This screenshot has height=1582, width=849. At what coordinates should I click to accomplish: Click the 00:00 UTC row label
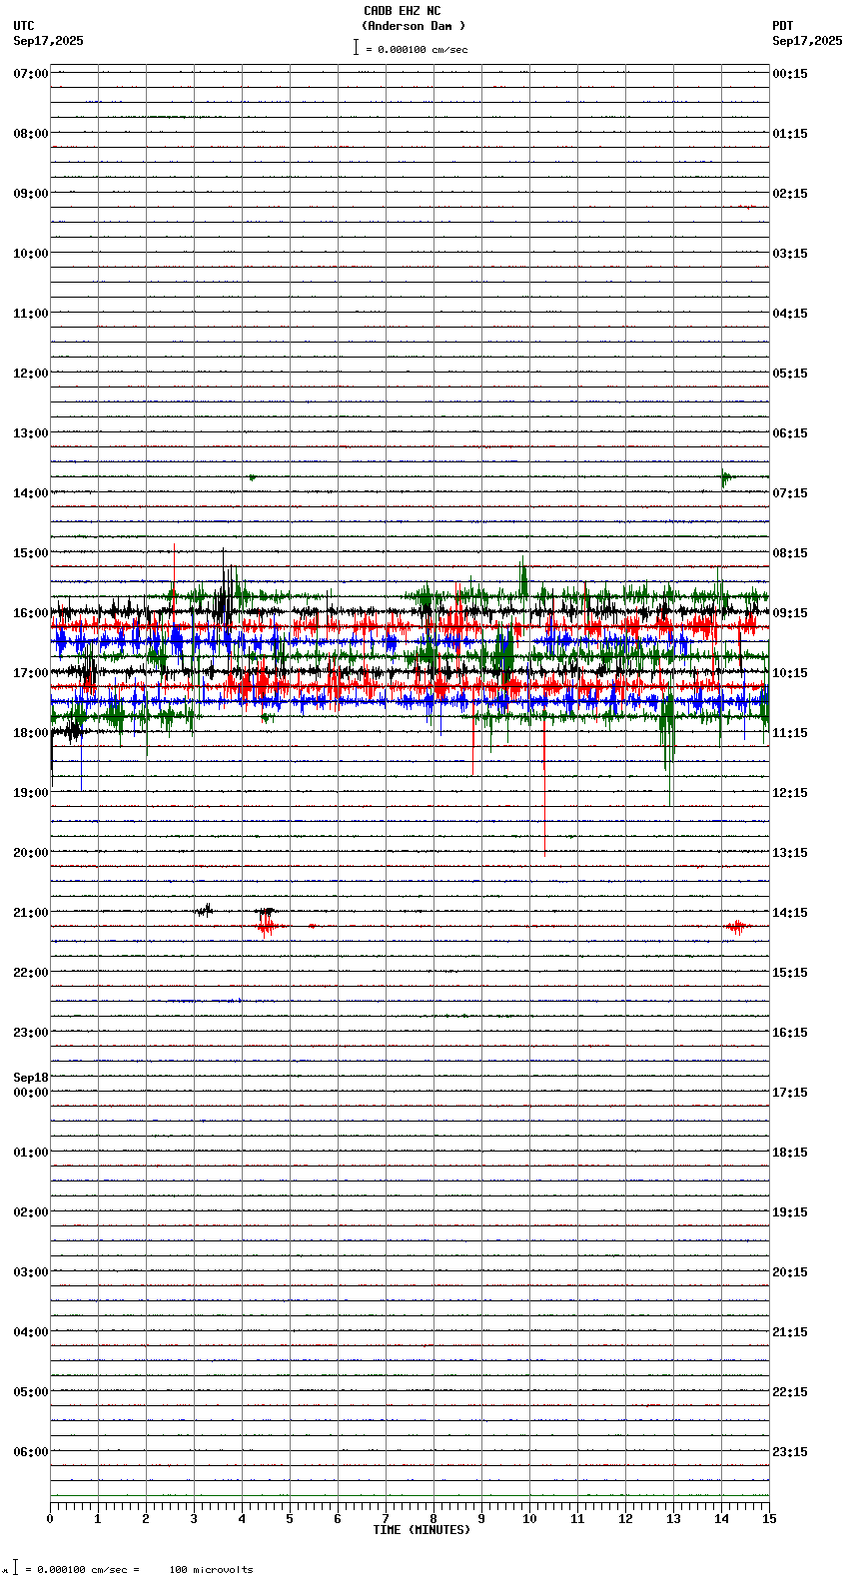coord(31,1093)
